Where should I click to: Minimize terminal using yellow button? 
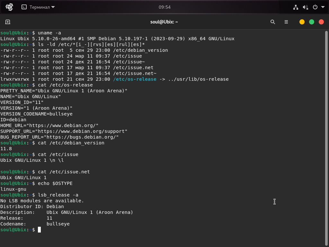(x=302, y=22)
